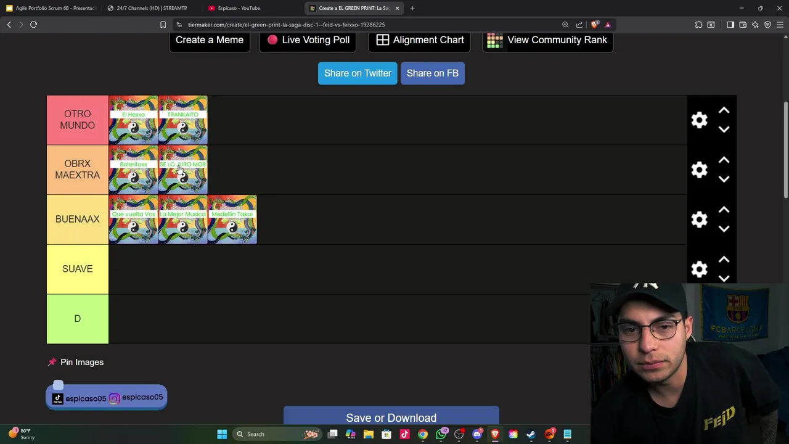Reload the page
The width and height of the screenshot is (789, 444).
(34, 25)
